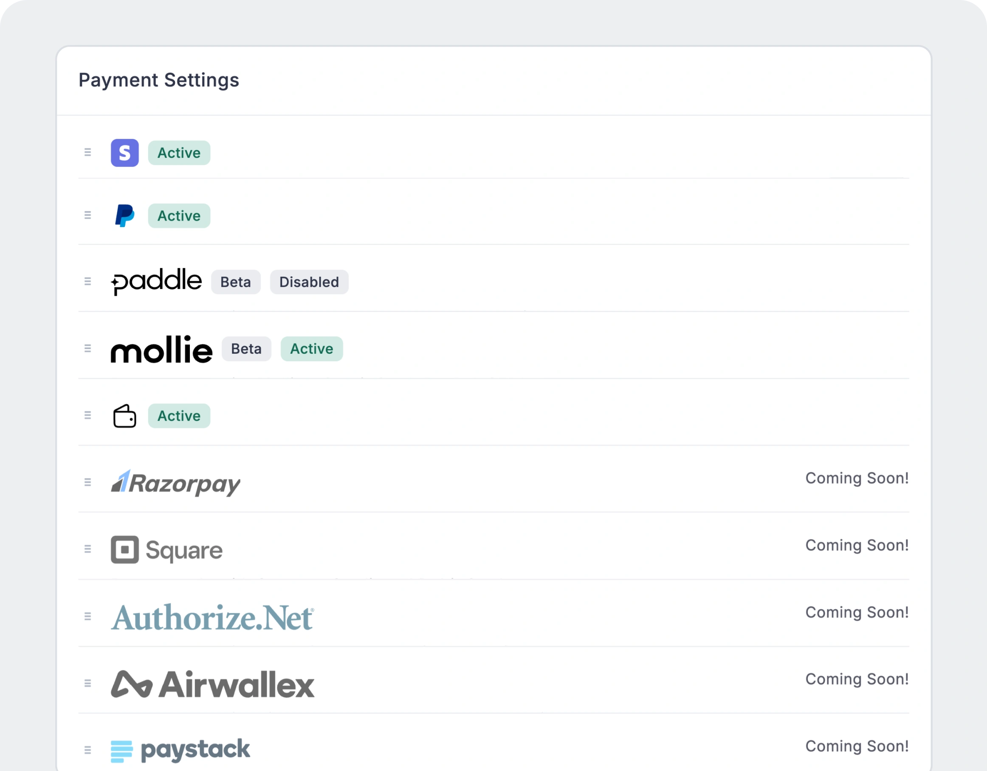
Task: Grab the drag handle beside Paystack
Action: tap(87, 749)
